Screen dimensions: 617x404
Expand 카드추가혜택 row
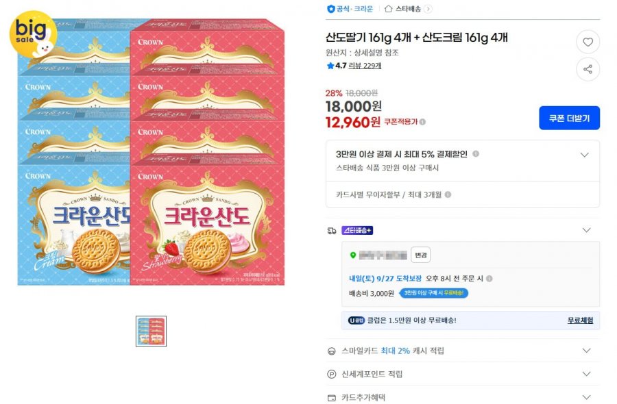tap(586, 397)
